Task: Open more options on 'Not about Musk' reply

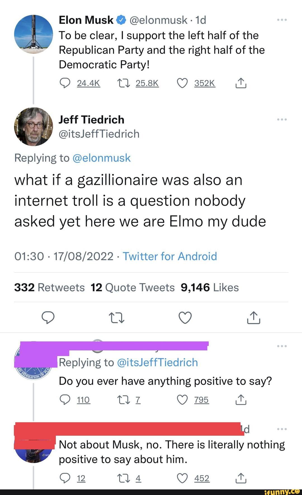Action: click(282, 429)
